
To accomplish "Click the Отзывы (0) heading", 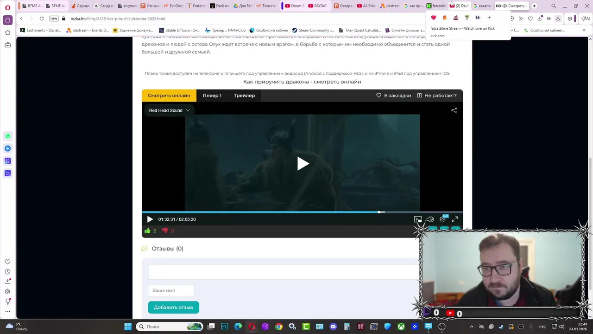I will pos(167,249).
